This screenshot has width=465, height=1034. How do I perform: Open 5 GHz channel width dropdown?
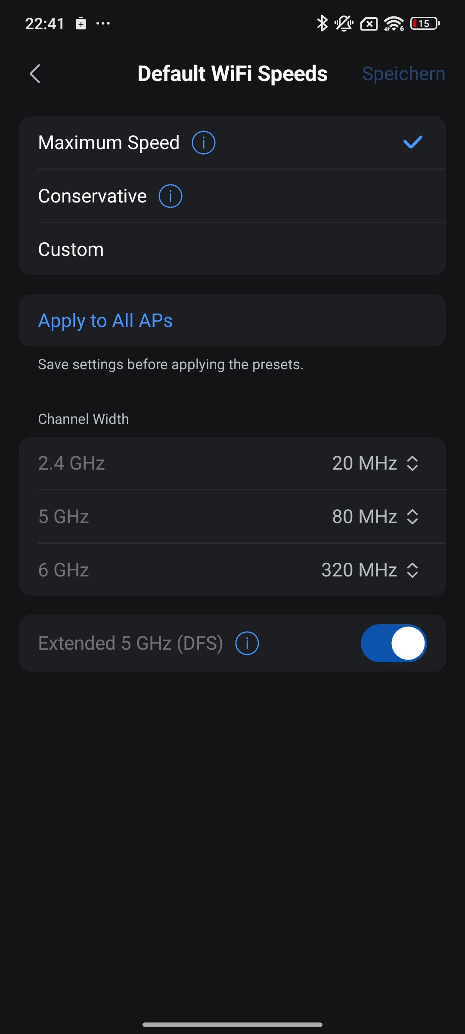pos(375,517)
